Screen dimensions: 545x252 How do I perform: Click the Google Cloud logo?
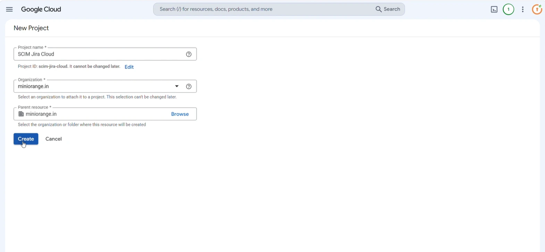41,9
